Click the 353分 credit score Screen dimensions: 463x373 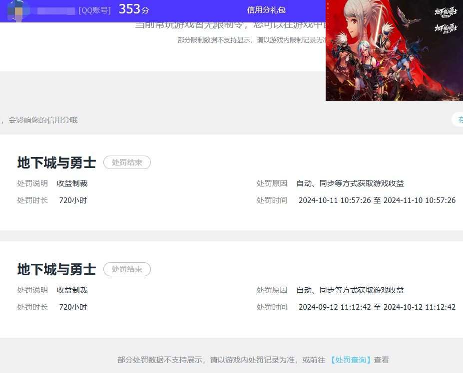pos(134,9)
